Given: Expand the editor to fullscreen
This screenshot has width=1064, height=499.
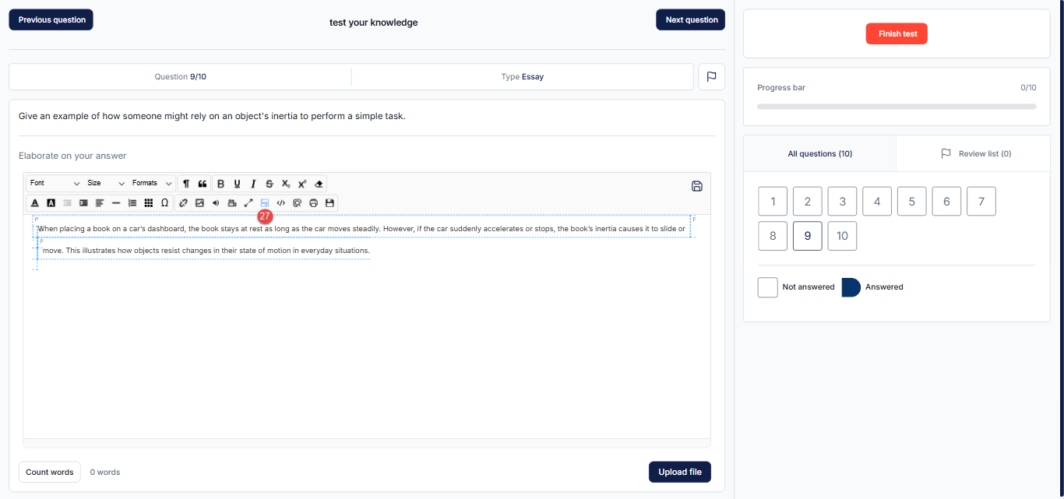Looking at the screenshot, I should (x=248, y=203).
